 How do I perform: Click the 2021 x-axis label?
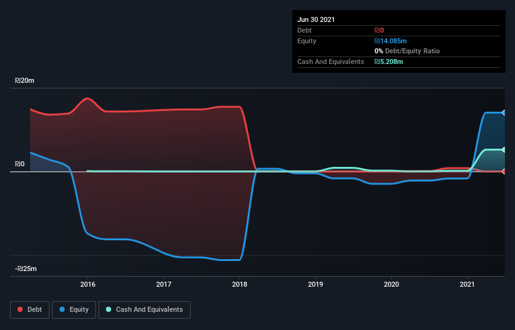tap(467, 284)
